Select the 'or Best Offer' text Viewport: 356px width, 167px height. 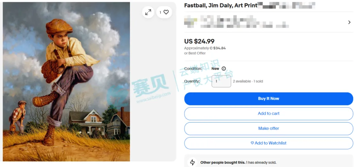coord(195,53)
